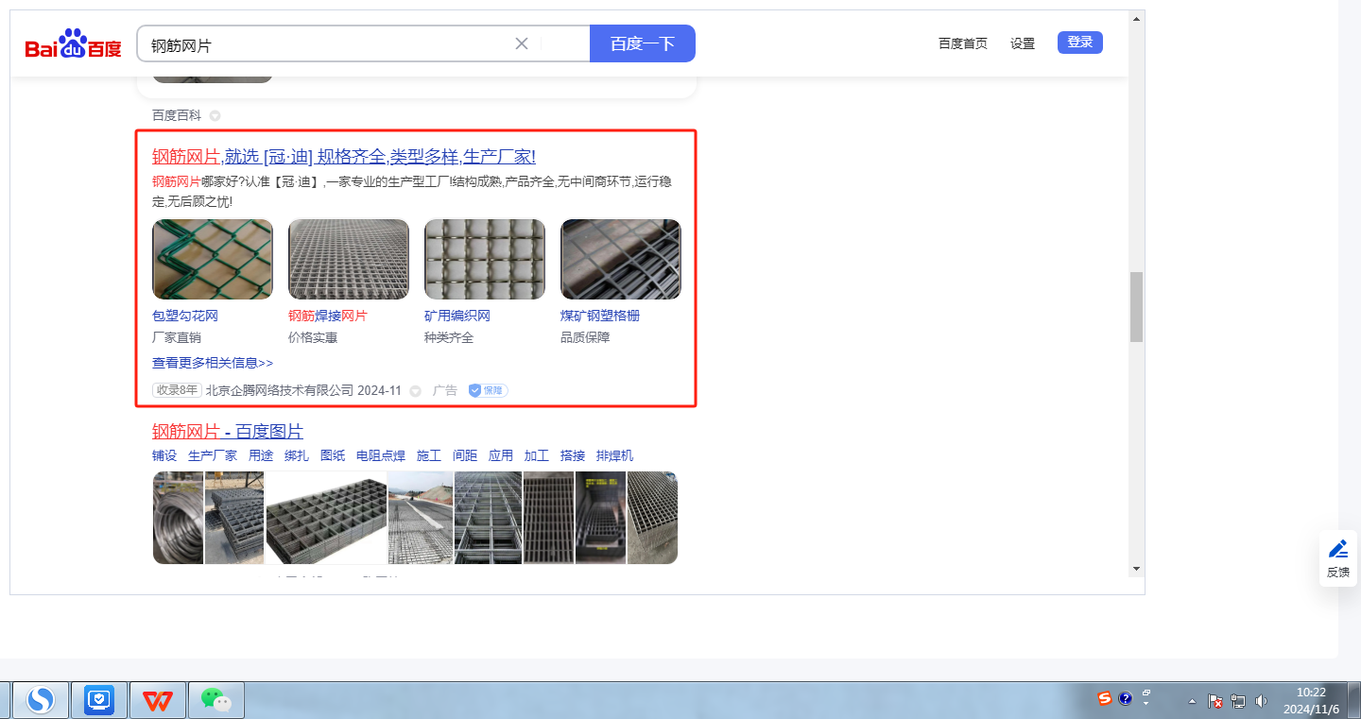The image size is (1361, 719).
Task: Select the 加工 image filter tag
Action: click(x=537, y=455)
